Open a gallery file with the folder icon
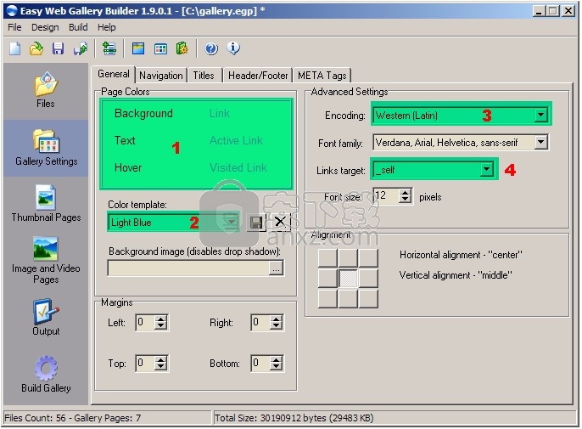Image resolution: width=582 pixels, height=429 pixels. (36, 48)
